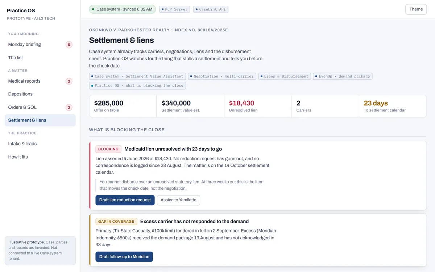435x272 pixels.
Task: Click the BLOCKING label badge
Action: [108, 149]
